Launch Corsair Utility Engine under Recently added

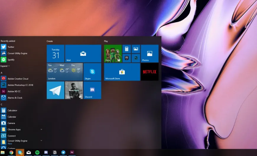(21, 53)
